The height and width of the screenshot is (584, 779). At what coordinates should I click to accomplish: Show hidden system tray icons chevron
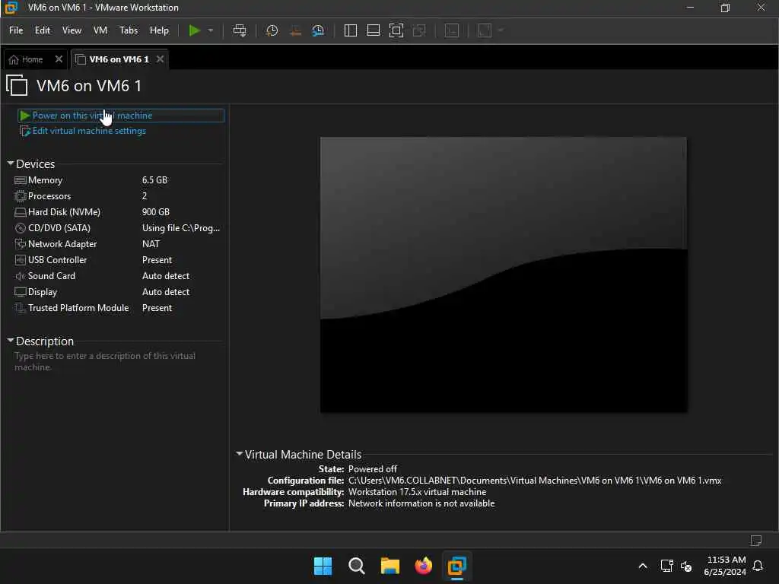click(642, 566)
